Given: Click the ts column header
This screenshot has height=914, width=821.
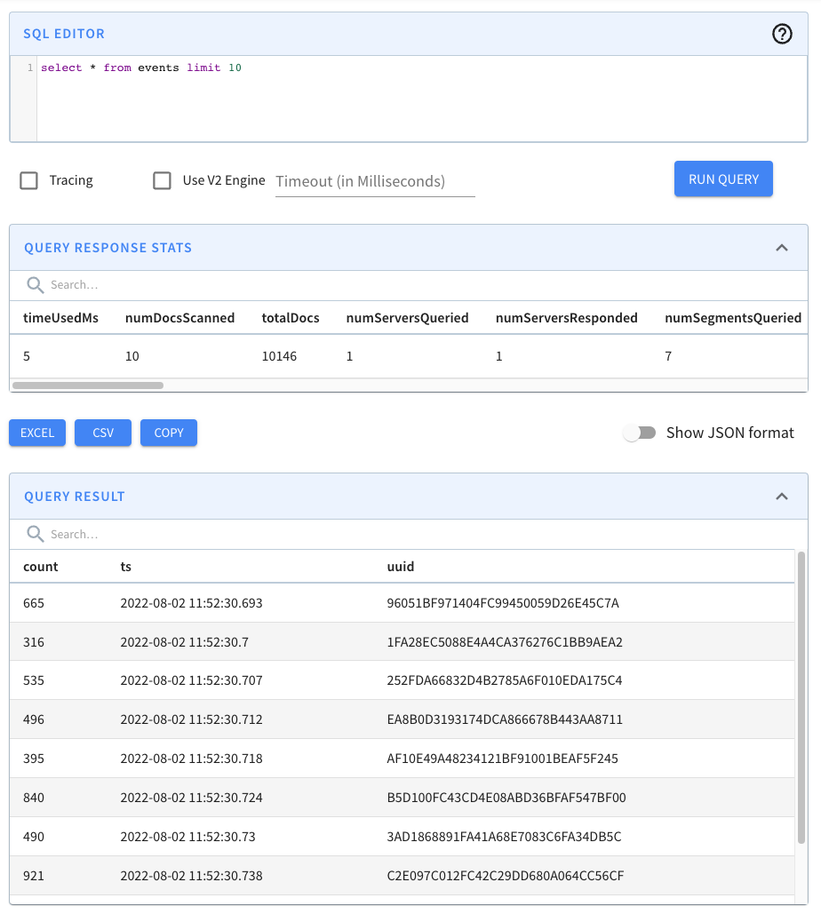Looking at the screenshot, I should coord(127,566).
